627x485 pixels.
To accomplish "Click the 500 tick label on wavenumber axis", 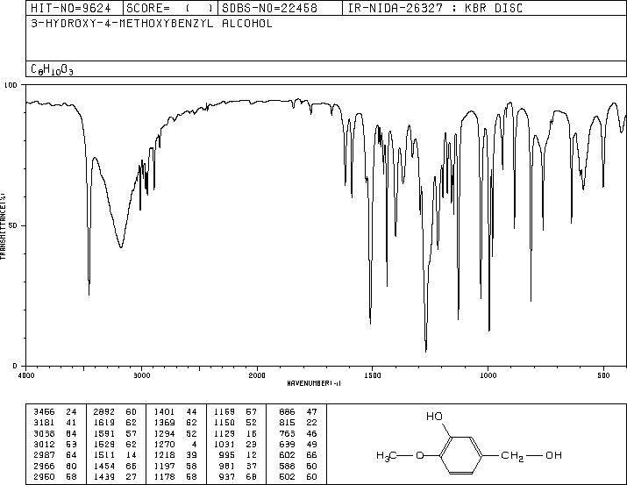I will tap(603, 375).
